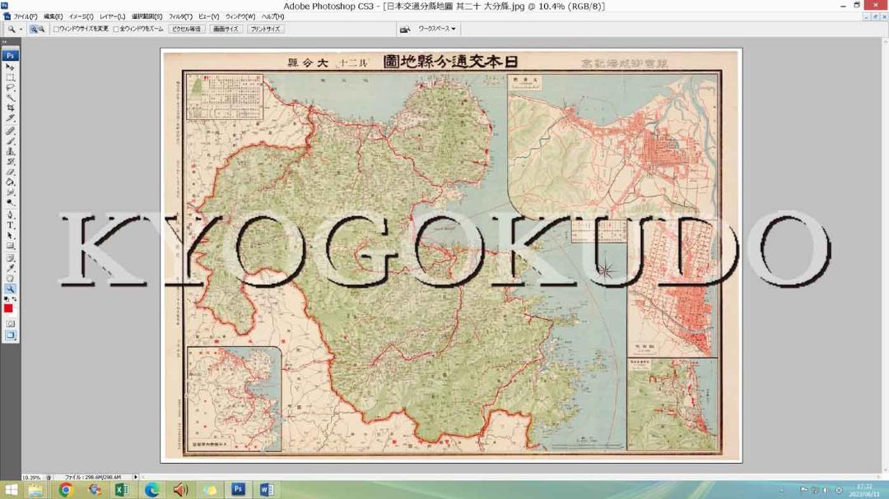The image size is (889, 499).
Task: Click the file size info in status bar
Action: tap(92, 478)
